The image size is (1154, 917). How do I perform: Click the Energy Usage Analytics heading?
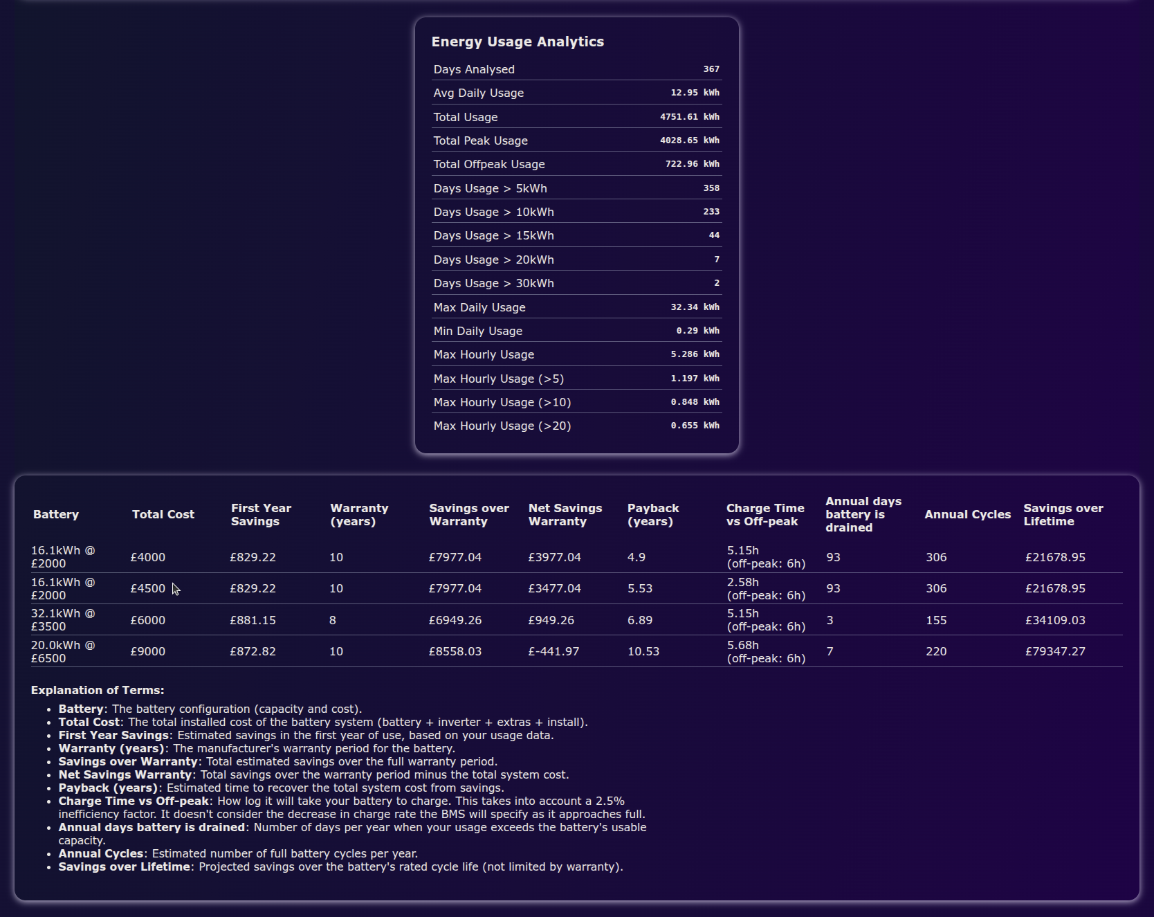tap(518, 42)
